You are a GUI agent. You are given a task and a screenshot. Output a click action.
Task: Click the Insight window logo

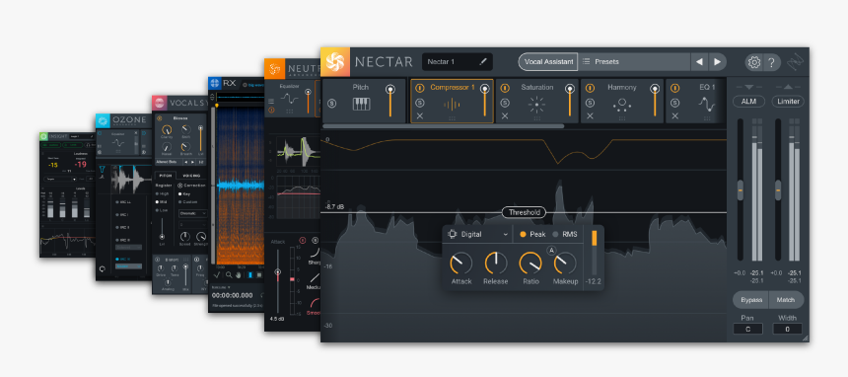click(43, 136)
